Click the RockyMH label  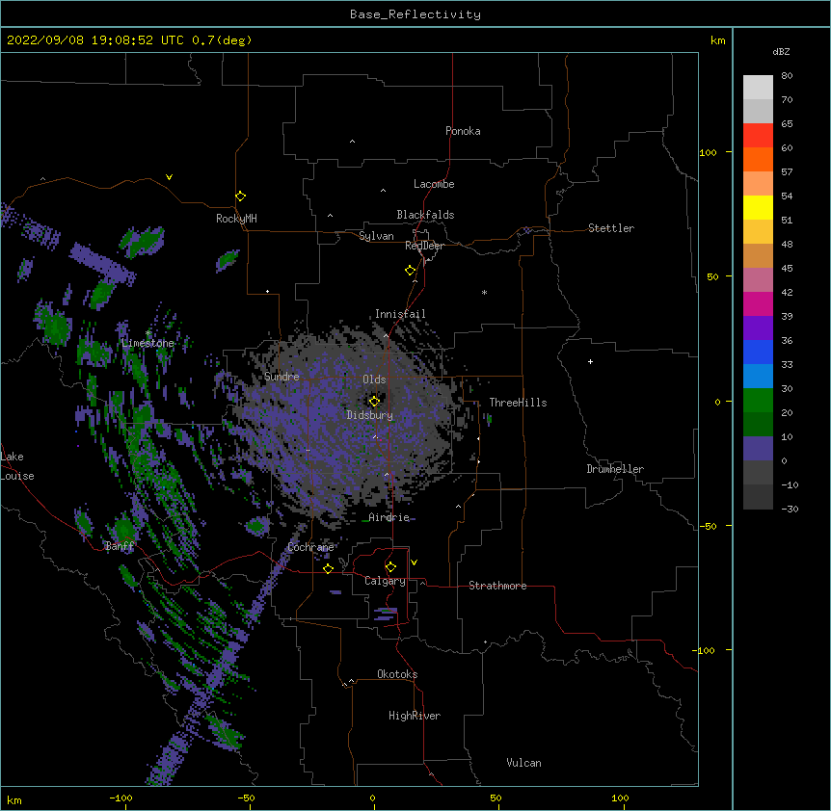pyautogui.click(x=236, y=219)
